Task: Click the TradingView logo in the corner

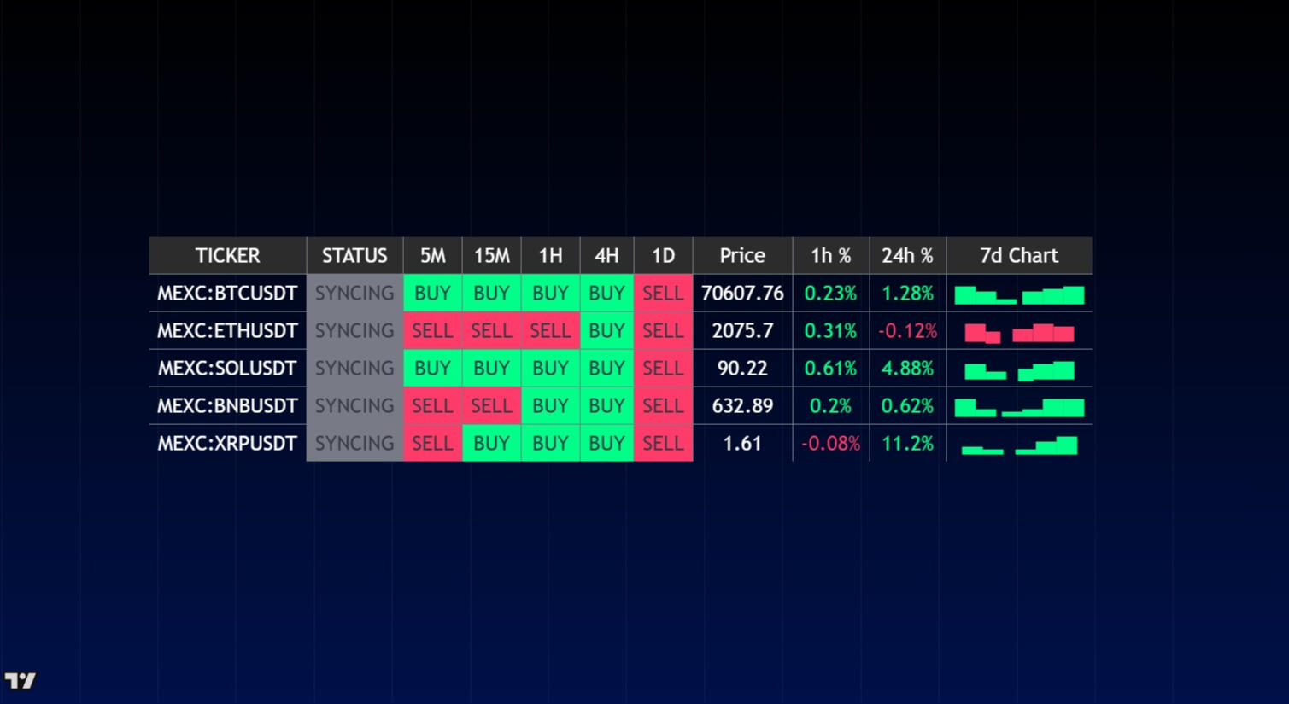Action: pyautogui.click(x=21, y=681)
